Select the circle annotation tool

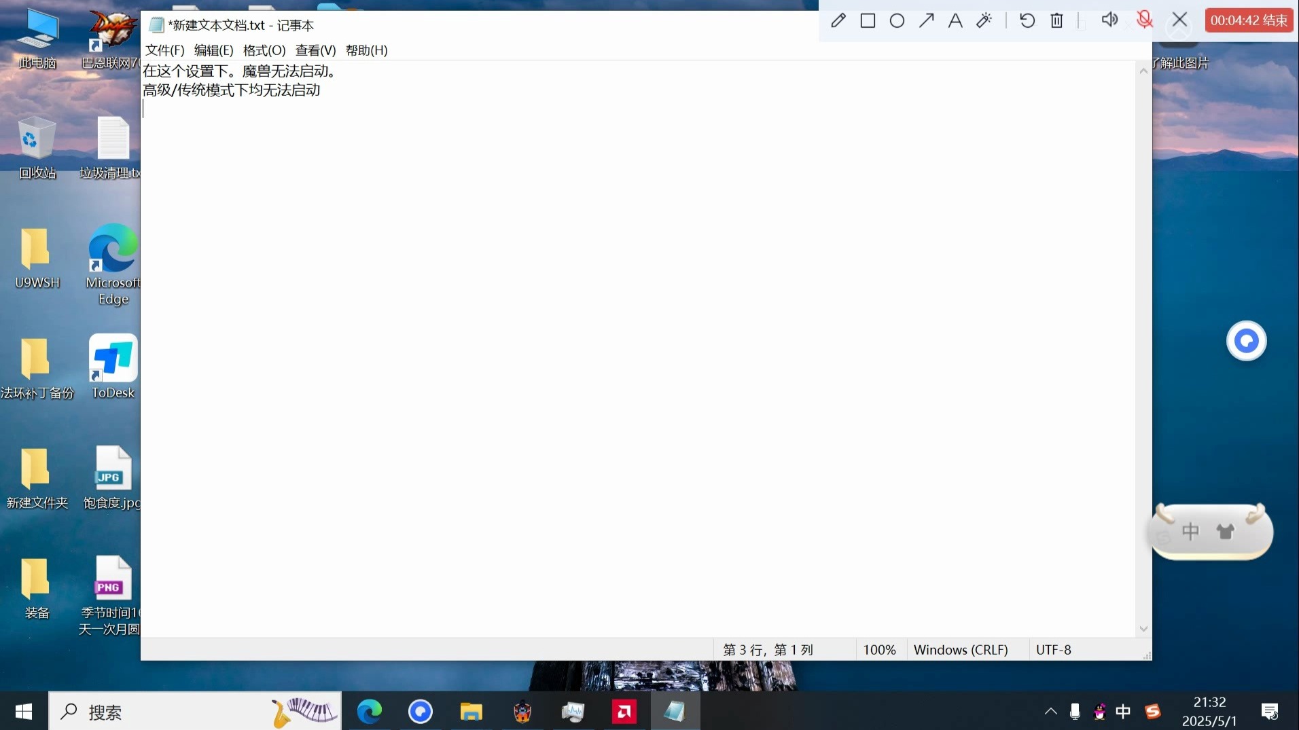(897, 20)
